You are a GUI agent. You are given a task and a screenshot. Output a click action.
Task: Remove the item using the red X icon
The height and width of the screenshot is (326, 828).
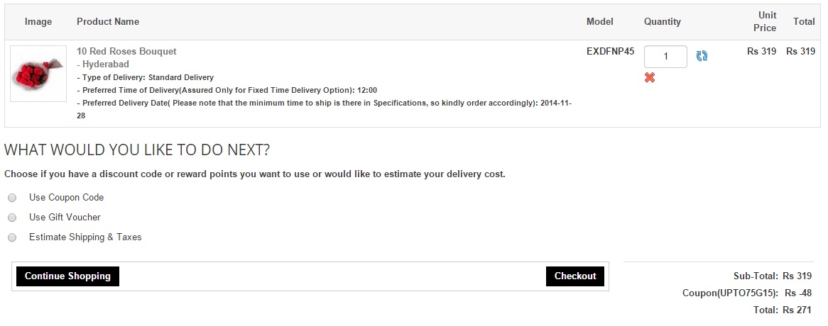tap(650, 77)
